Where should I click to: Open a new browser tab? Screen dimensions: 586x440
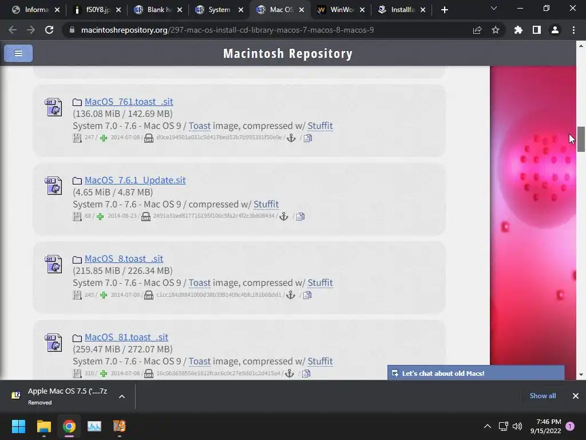[x=444, y=10]
